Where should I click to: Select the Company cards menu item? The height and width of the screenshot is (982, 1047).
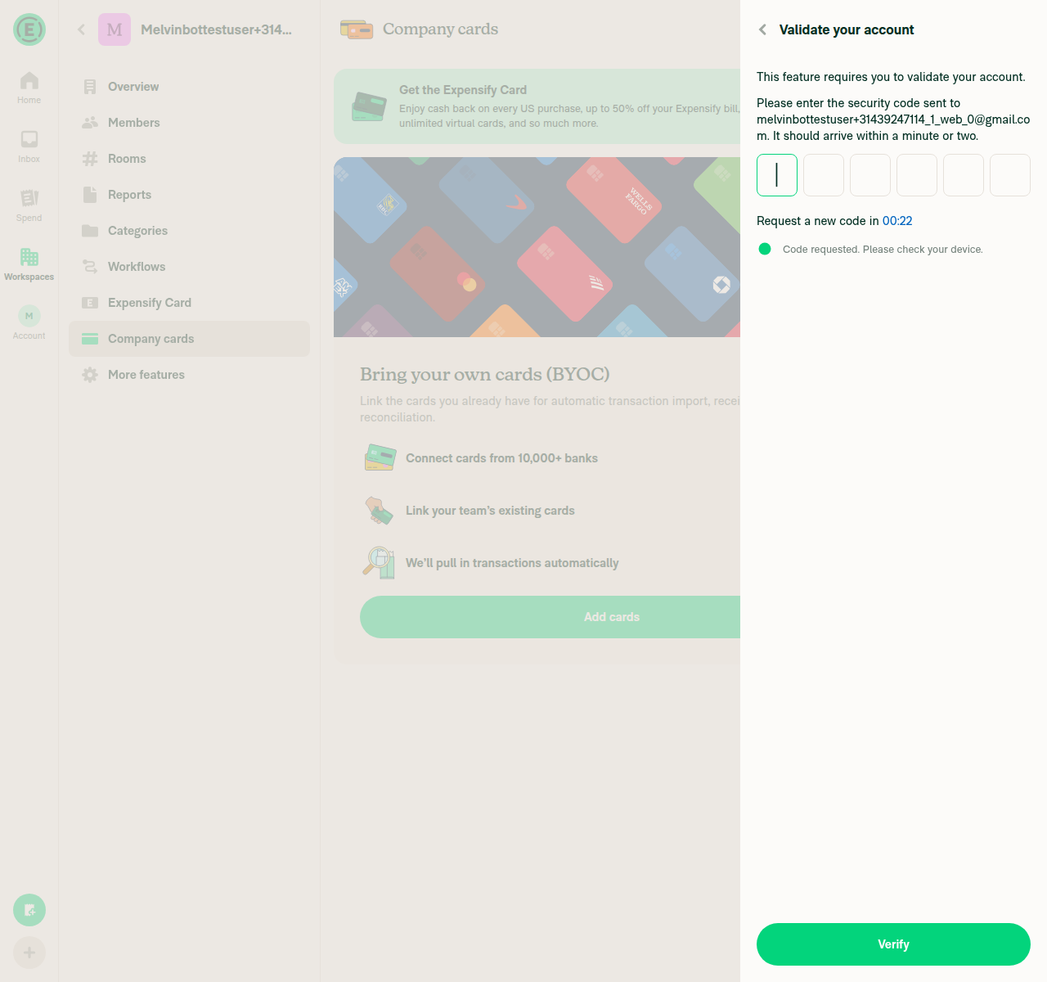click(189, 339)
